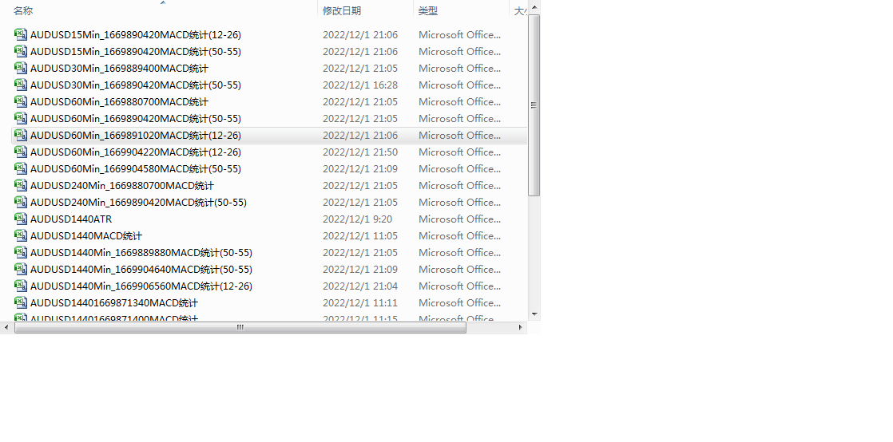This screenshot has width=893, height=442.
Task: Select file AUDUSD60Min_1669891020MACD统计(12-26)
Action: 136,136
